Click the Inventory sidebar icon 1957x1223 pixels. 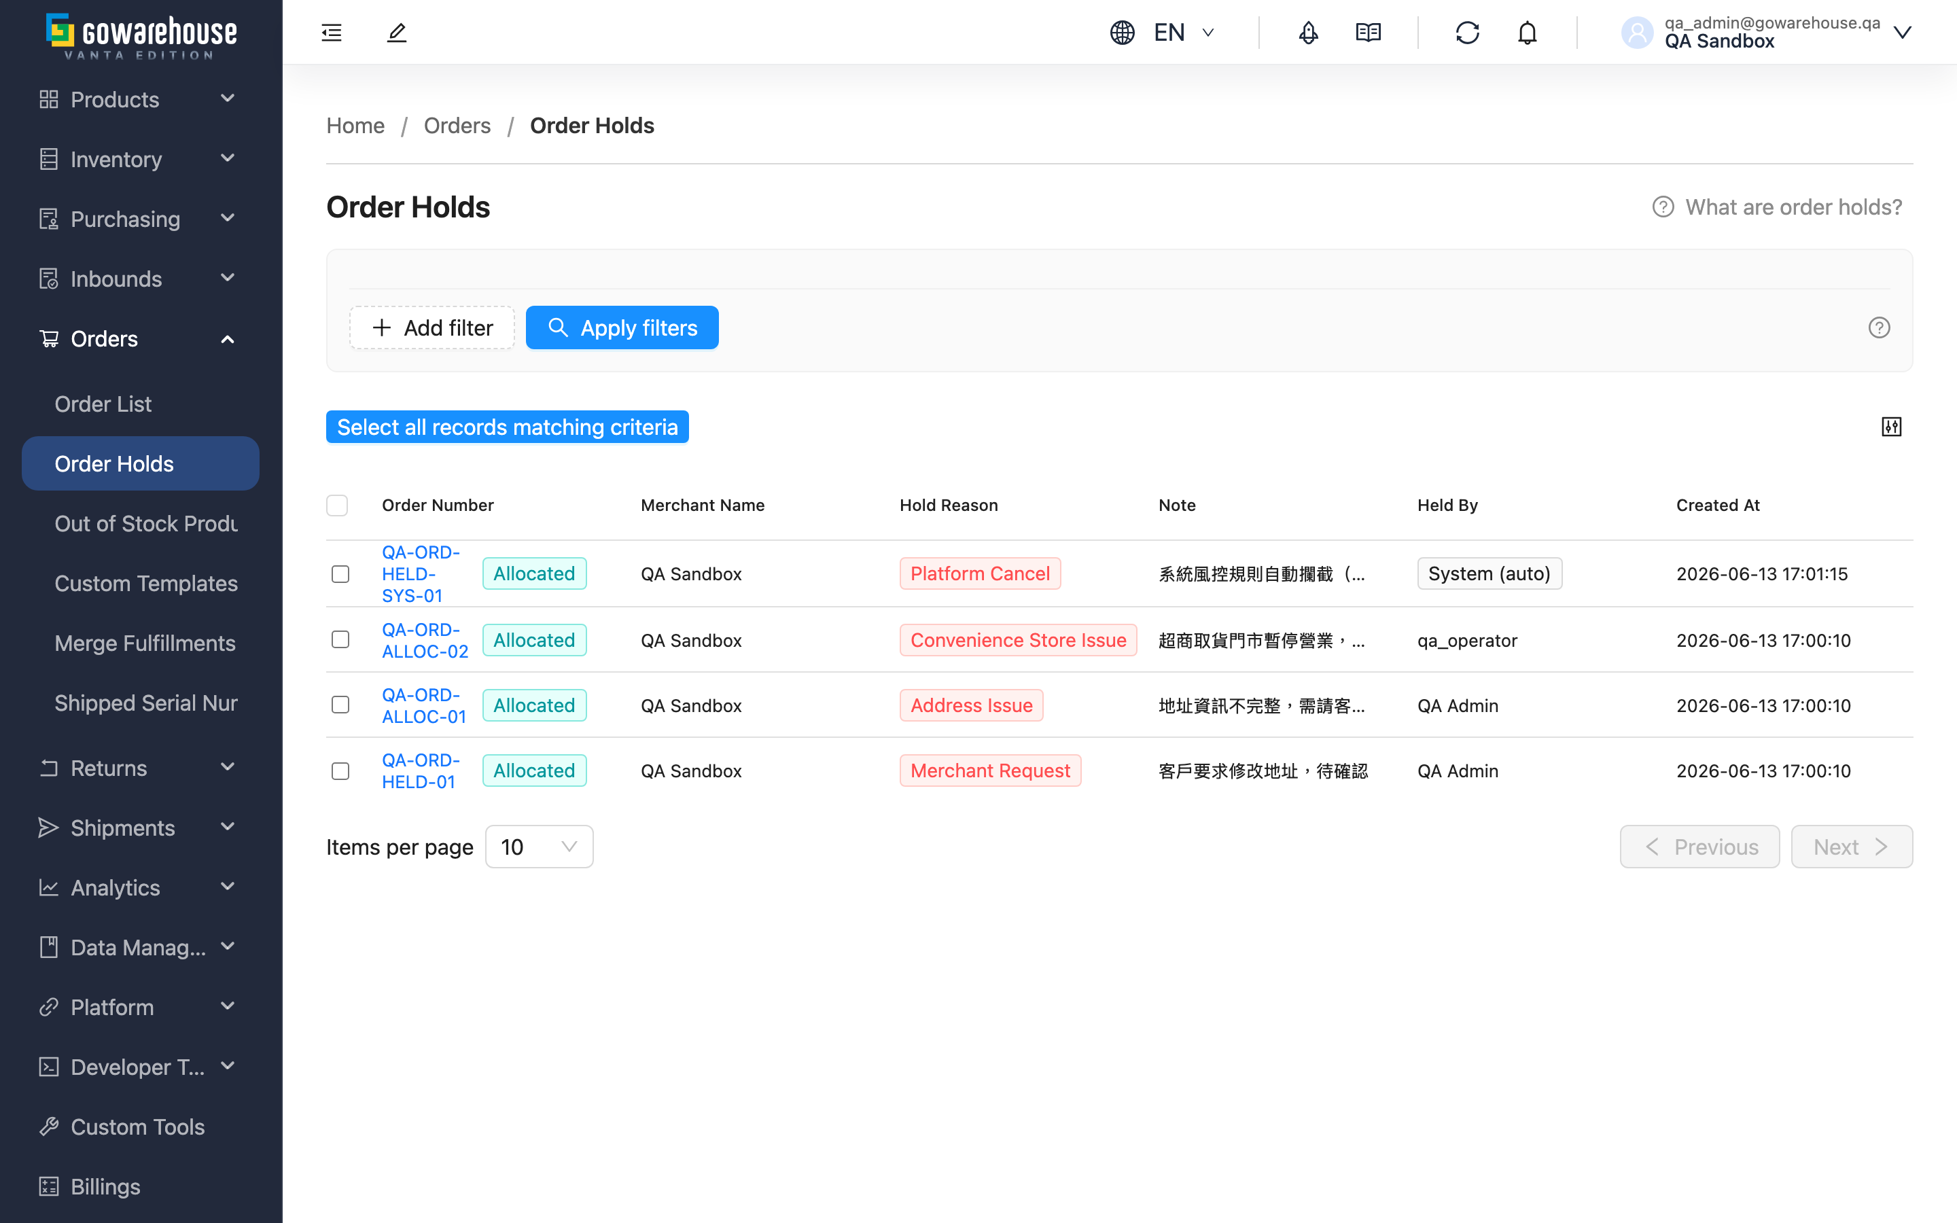48,160
